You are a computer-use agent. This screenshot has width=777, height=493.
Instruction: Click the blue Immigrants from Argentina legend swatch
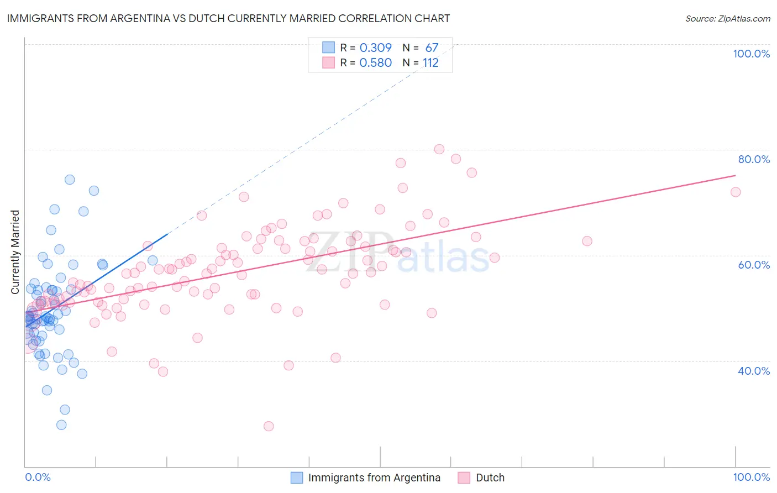click(297, 478)
